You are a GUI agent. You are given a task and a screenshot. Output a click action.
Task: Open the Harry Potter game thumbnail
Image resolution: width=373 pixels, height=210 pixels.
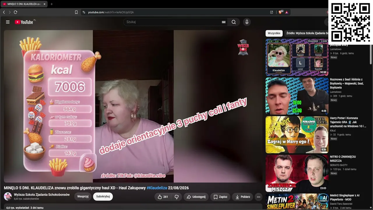[x=297, y=134]
